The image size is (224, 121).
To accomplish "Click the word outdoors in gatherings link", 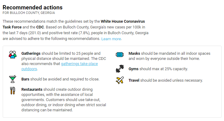I will (29, 69).
